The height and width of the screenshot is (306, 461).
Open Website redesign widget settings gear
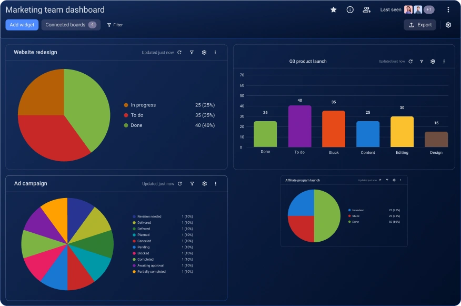(x=204, y=52)
